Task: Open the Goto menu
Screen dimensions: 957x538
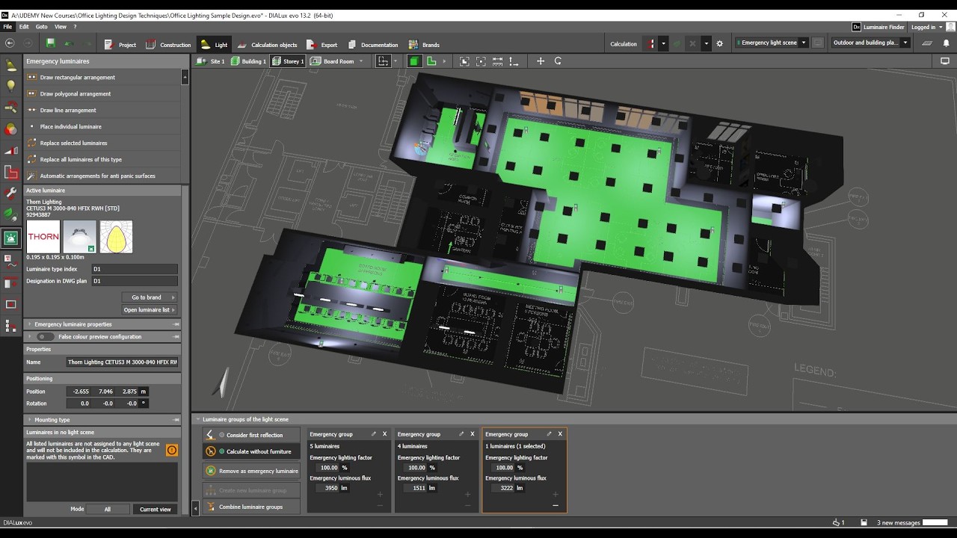Action: (42, 27)
